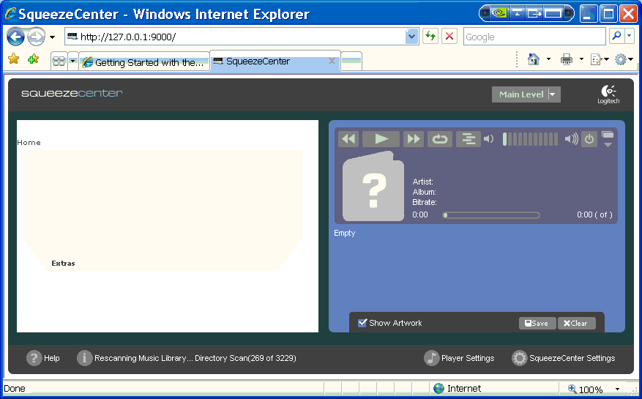Open the Extras menu item
This screenshot has width=642, height=399.
coord(63,263)
